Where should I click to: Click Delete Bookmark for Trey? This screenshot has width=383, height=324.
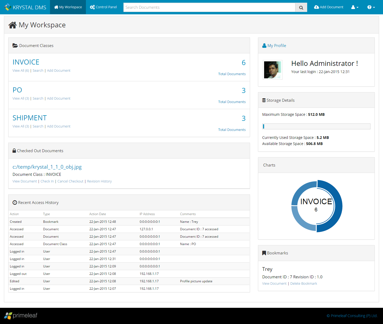pyautogui.click(x=303, y=284)
